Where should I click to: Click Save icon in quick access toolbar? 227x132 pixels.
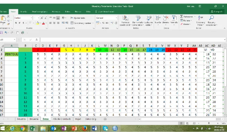(x=1, y=33)
